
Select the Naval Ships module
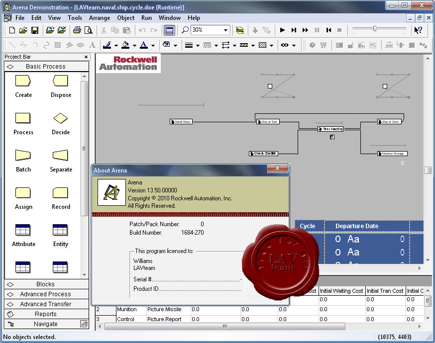click(181, 122)
